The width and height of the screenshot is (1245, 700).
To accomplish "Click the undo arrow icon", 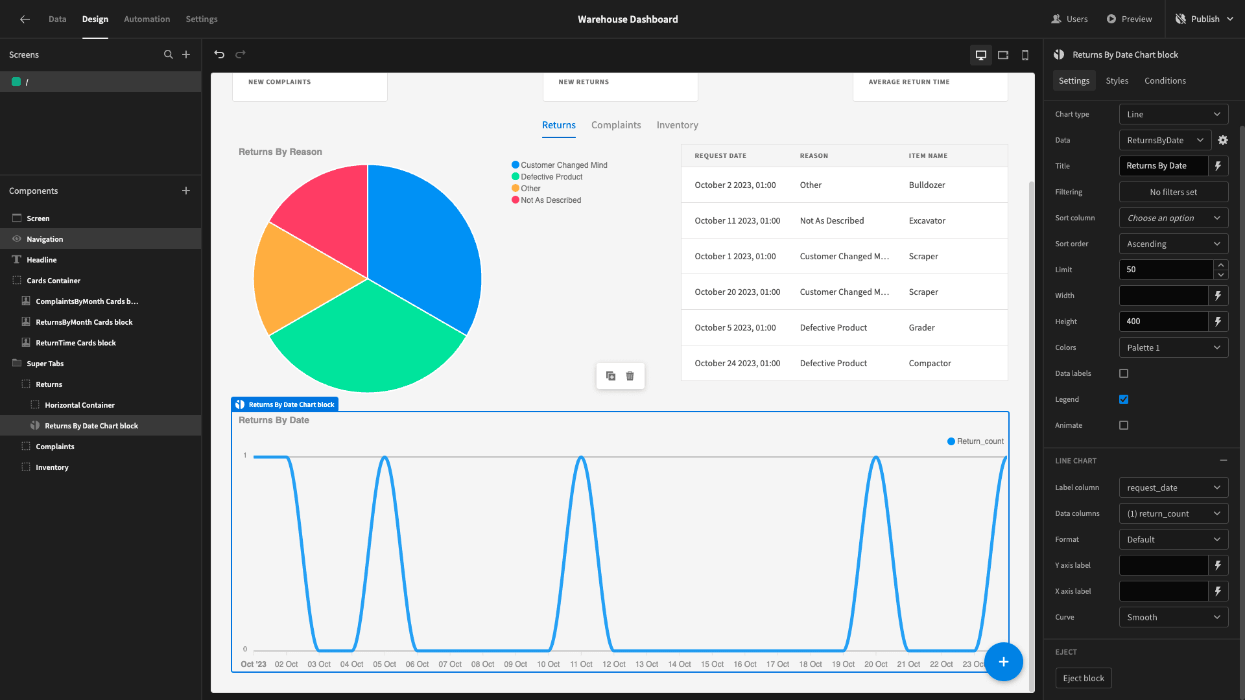I will (x=219, y=54).
